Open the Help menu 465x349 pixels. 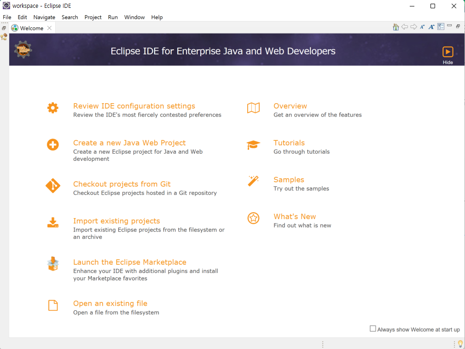click(x=157, y=17)
